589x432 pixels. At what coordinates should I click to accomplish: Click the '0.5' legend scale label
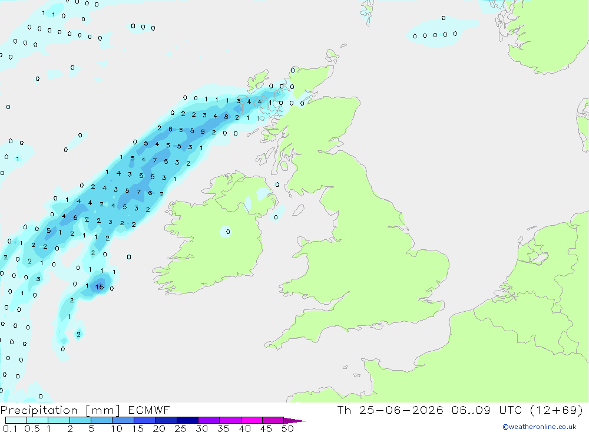click(32, 428)
